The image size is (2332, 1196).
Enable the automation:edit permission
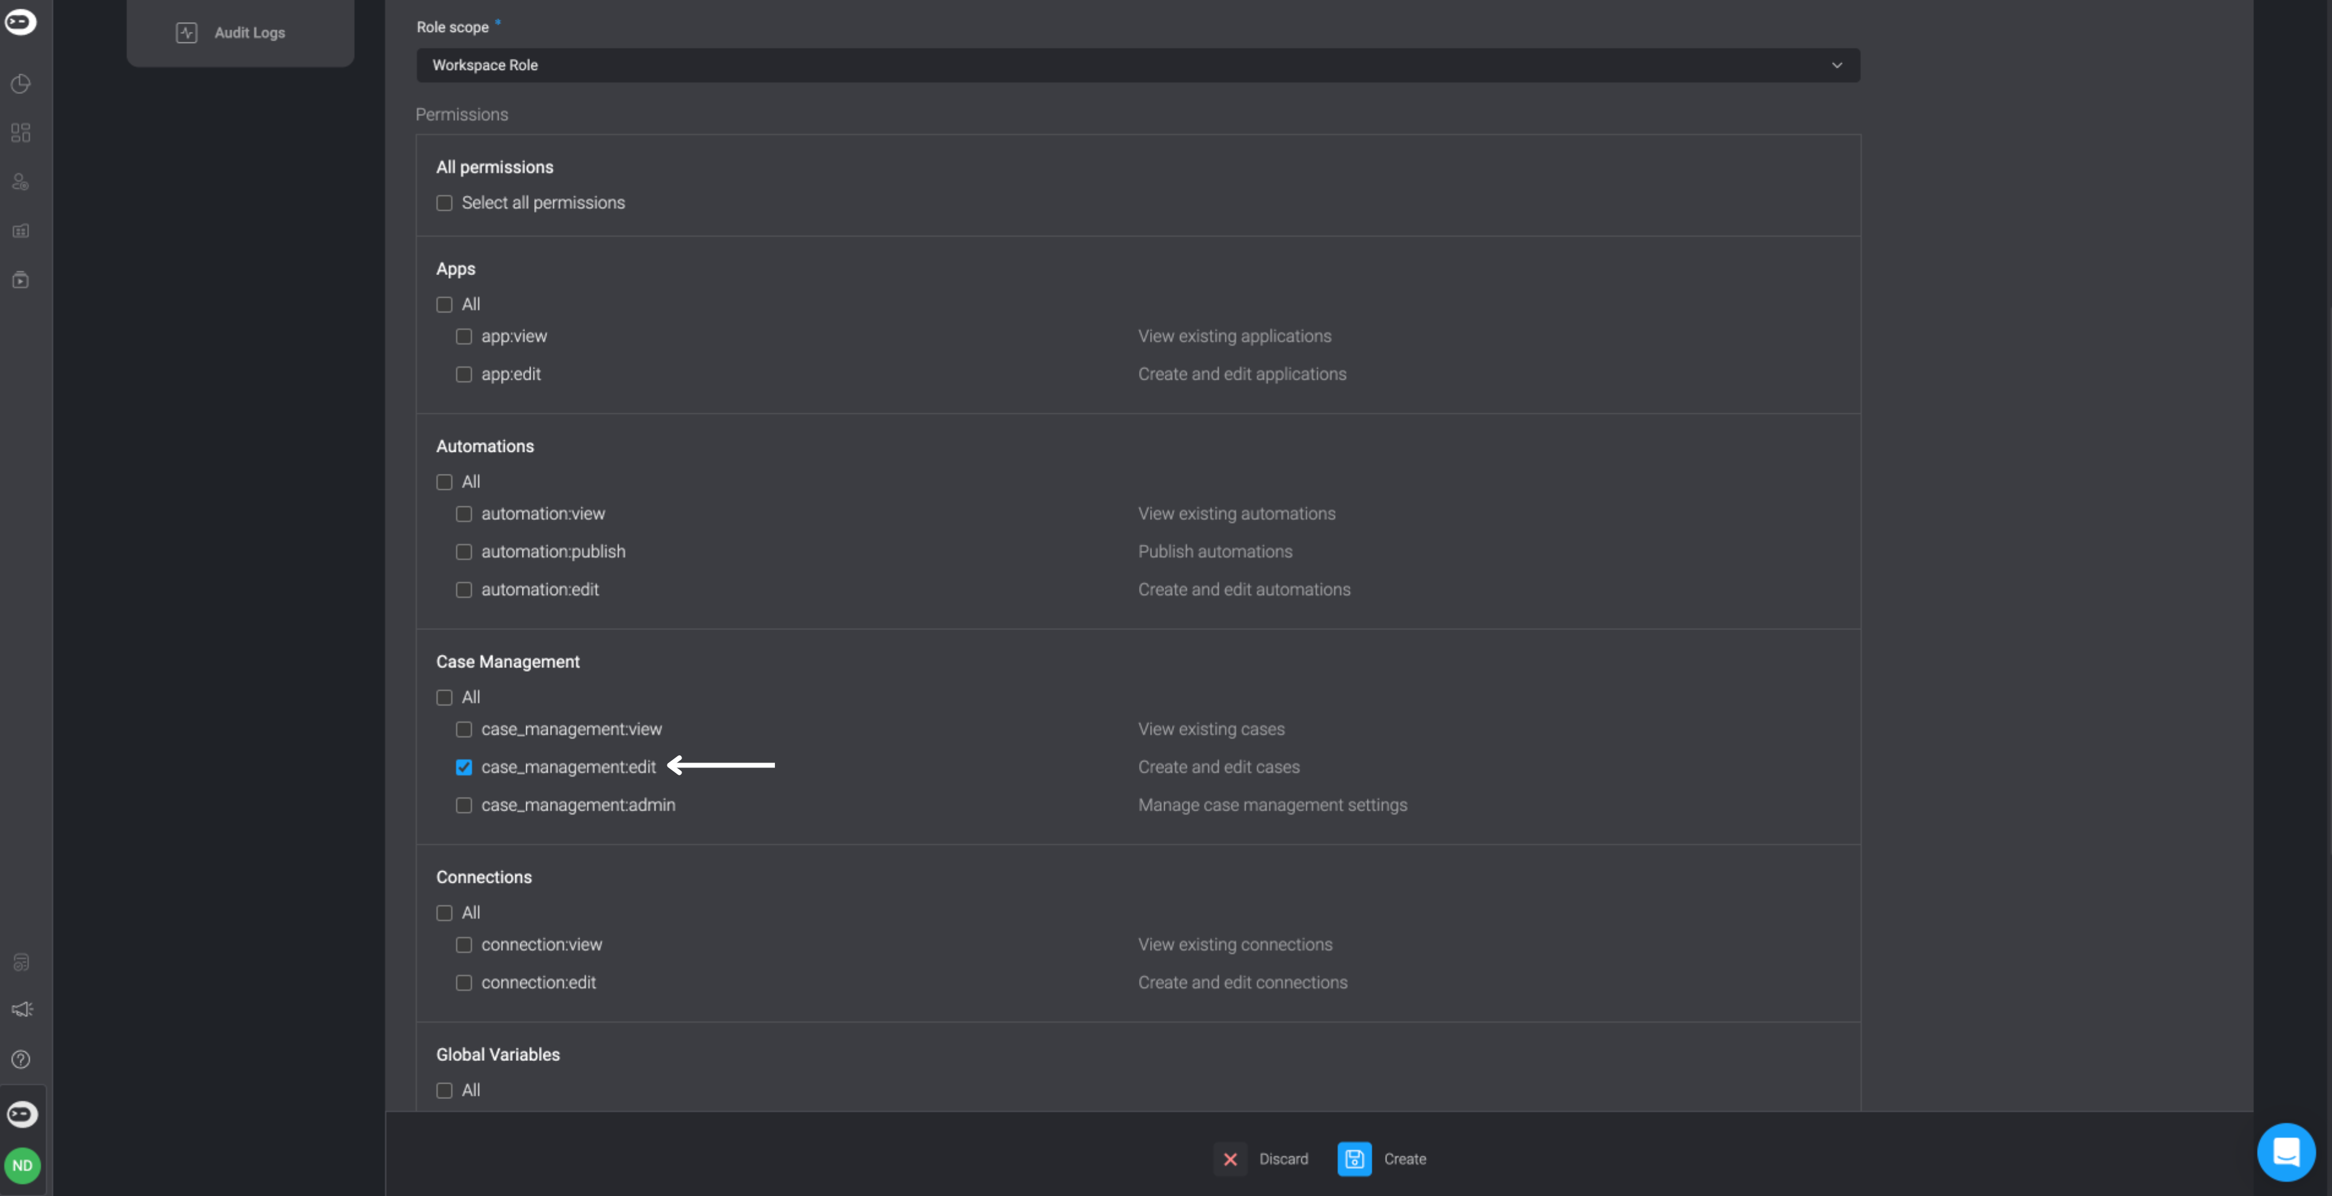click(464, 589)
